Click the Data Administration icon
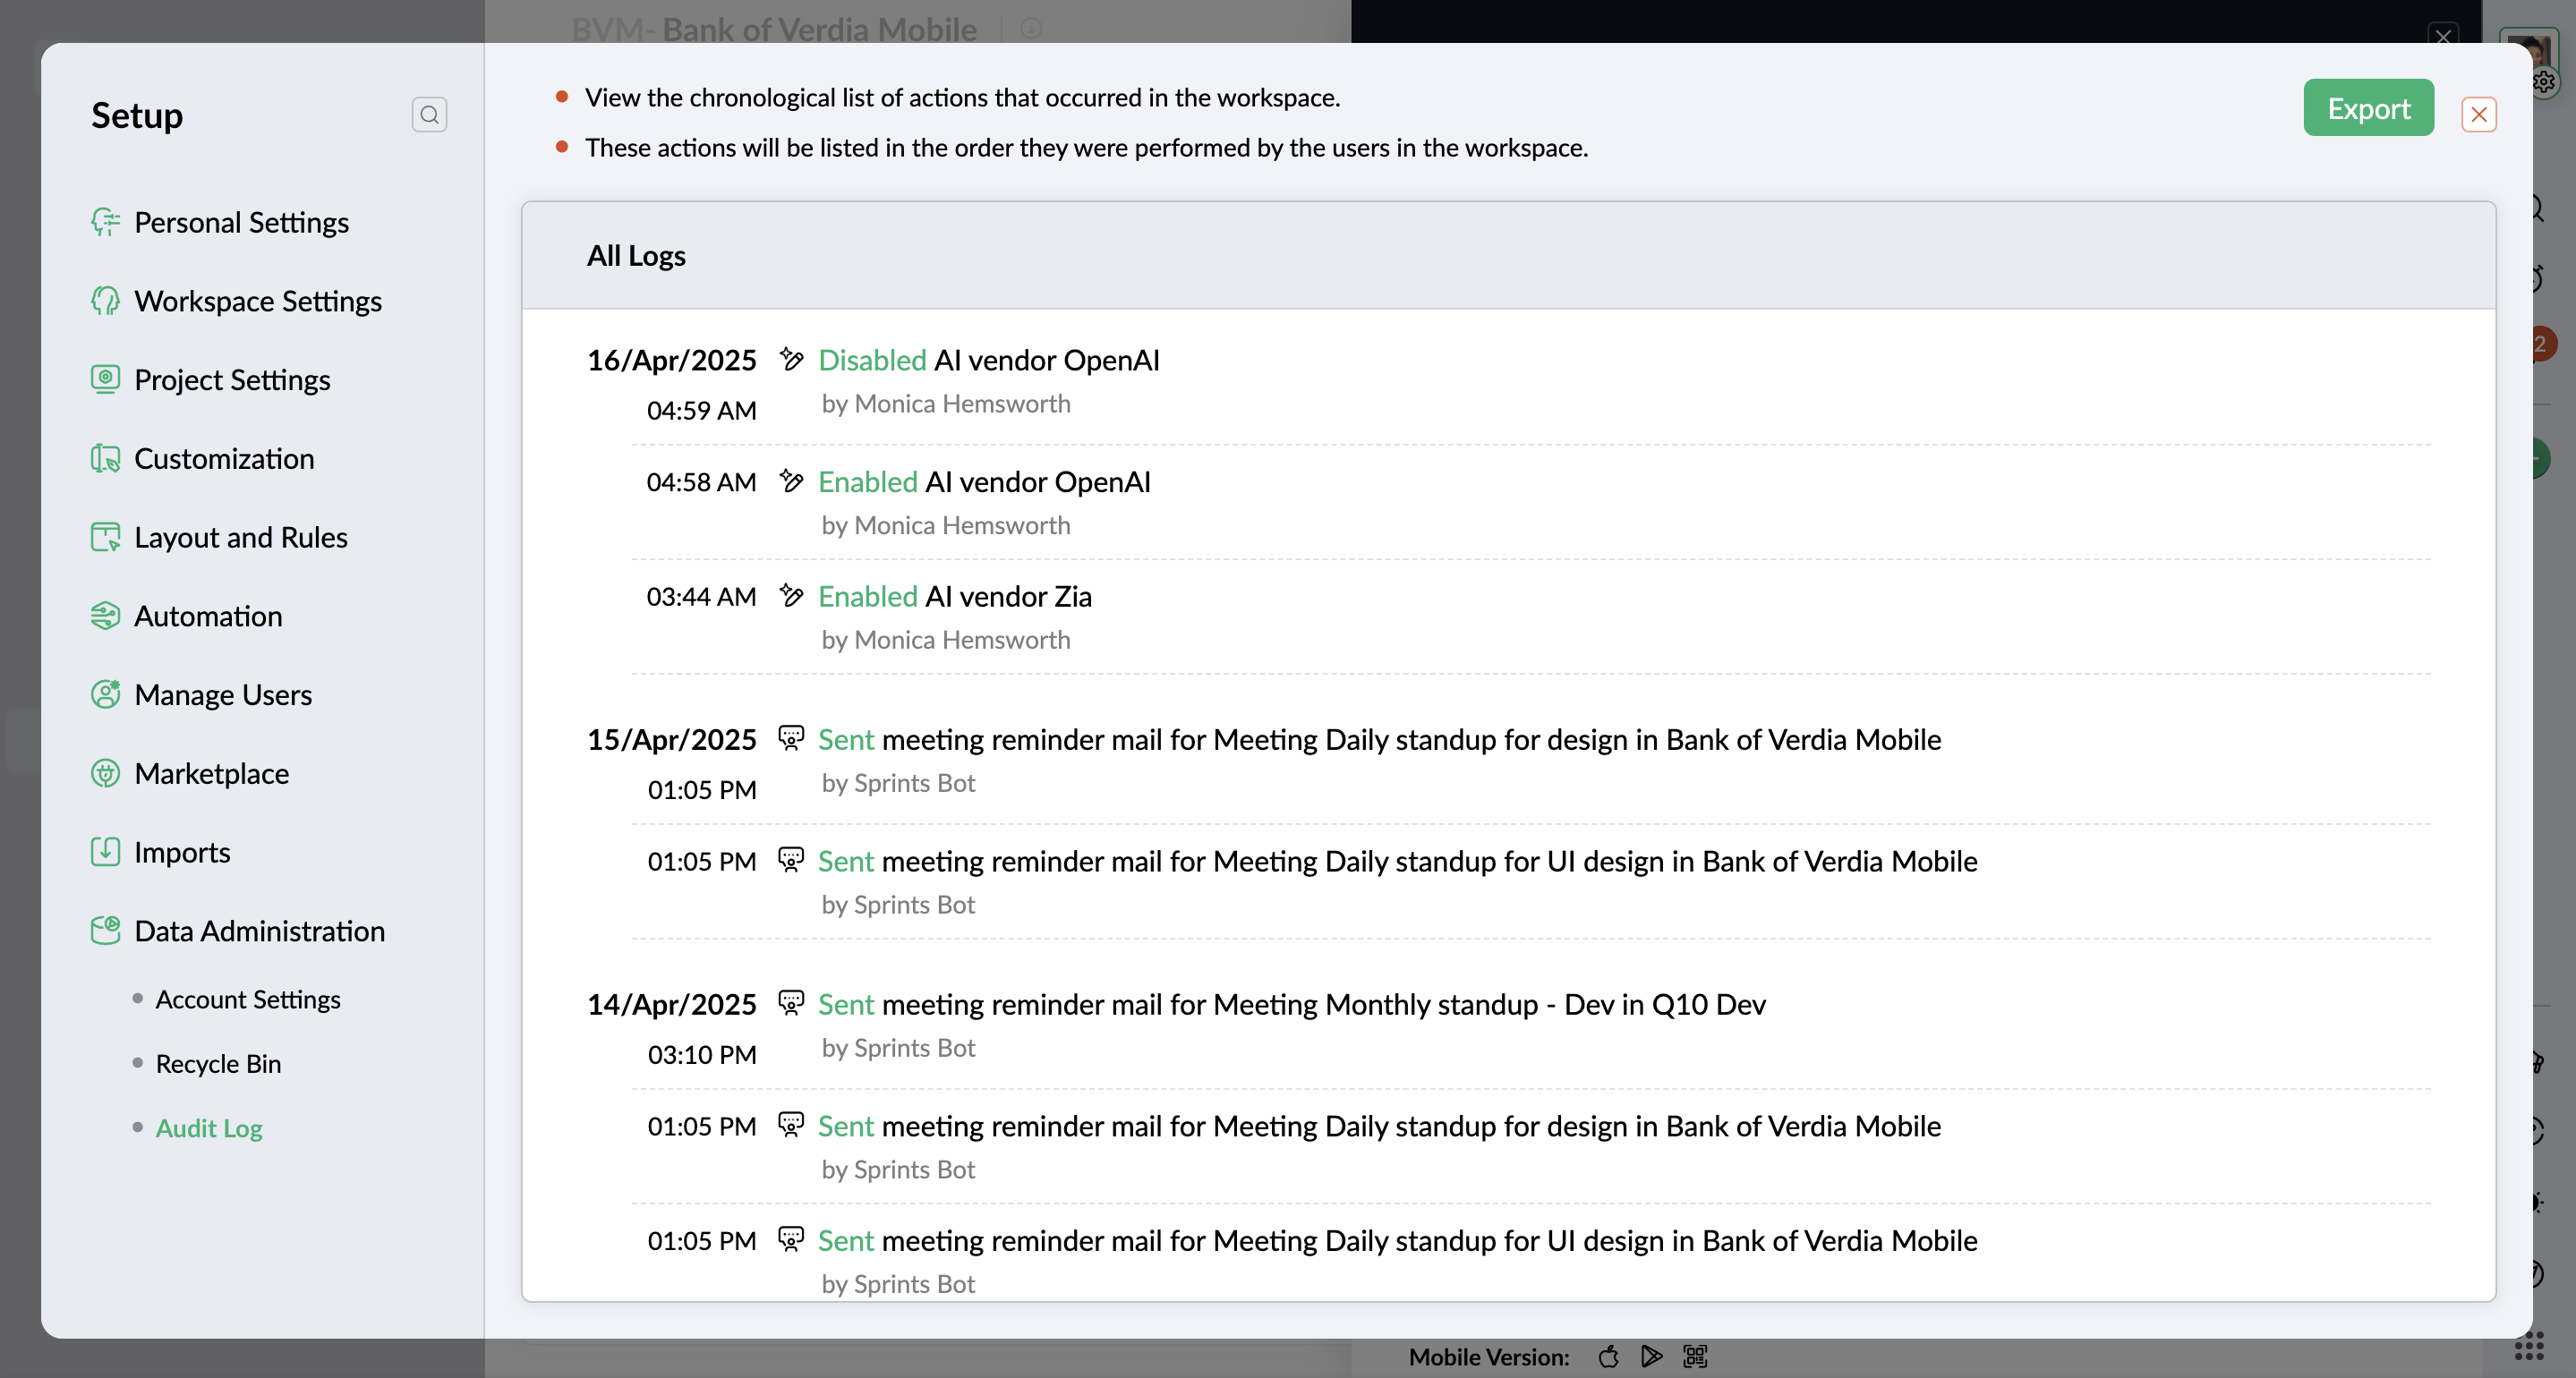The width and height of the screenshot is (2576, 1378). 105,931
